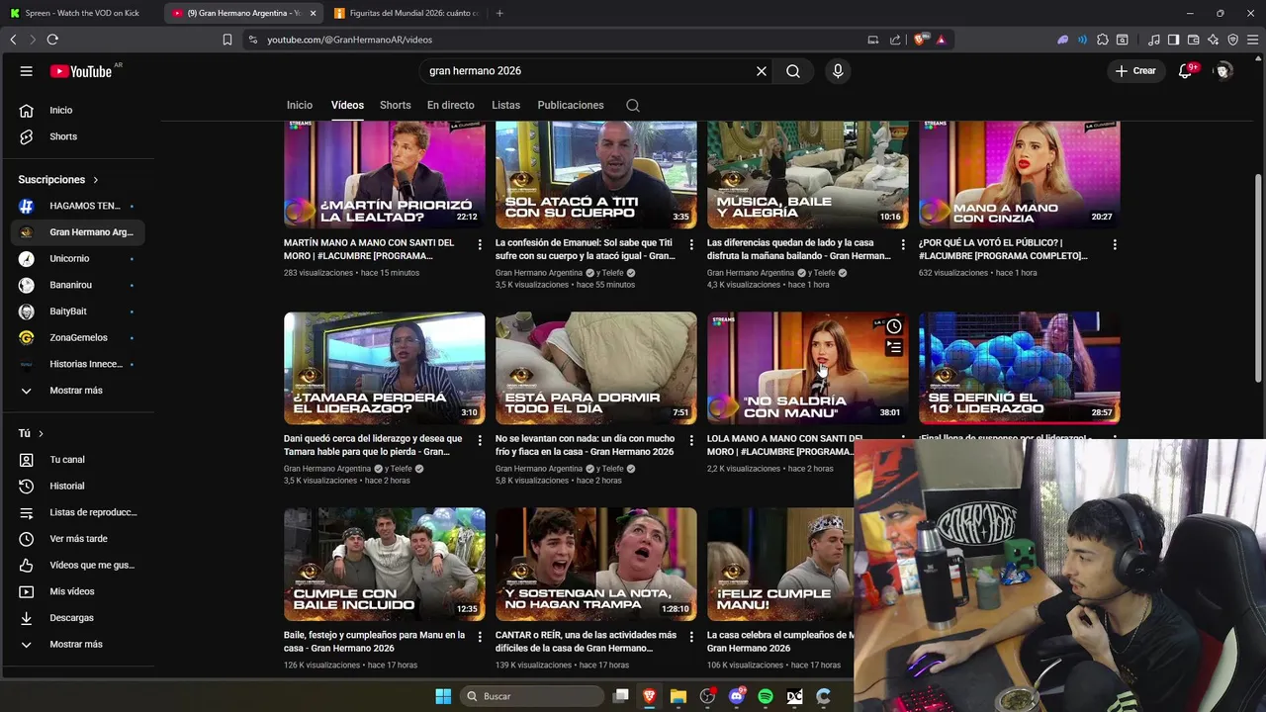Open the browser extensions puzzle icon
Viewport: 1266px width, 712px height.
click(x=1102, y=40)
